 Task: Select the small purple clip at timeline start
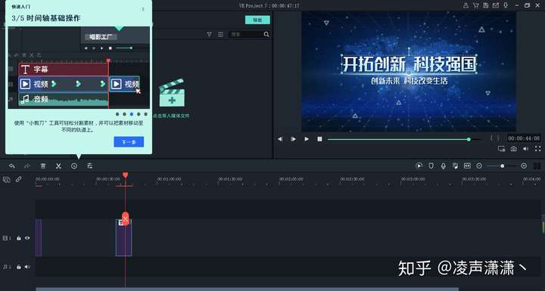[x=39, y=238]
